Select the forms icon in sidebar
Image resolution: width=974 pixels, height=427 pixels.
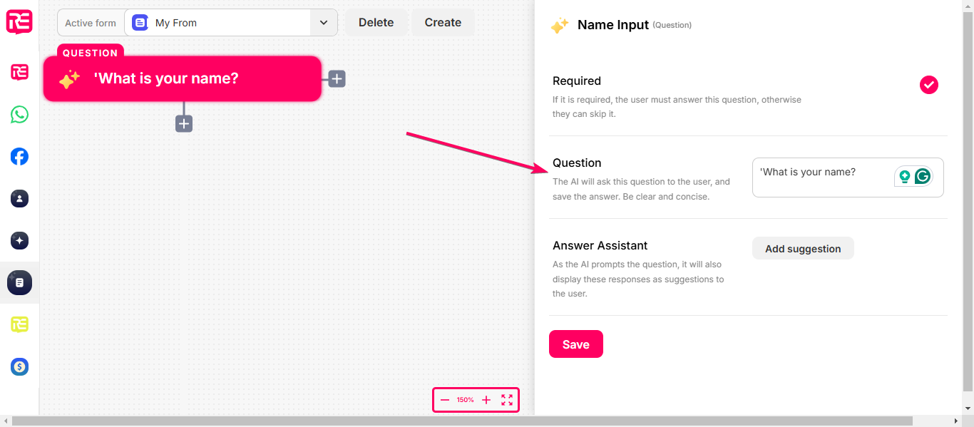[19, 283]
